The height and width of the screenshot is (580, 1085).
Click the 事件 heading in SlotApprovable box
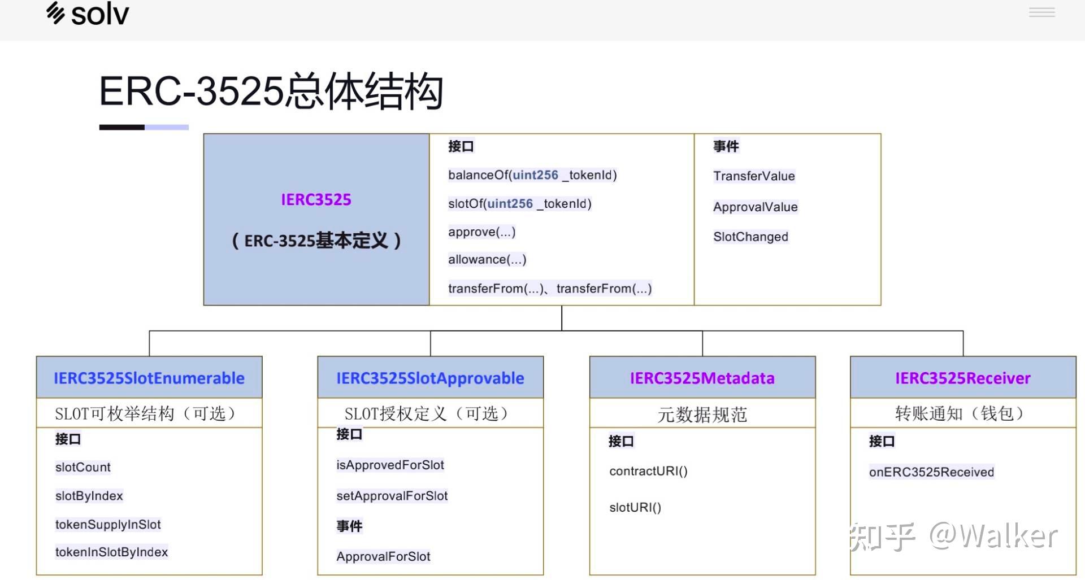click(x=349, y=526)
